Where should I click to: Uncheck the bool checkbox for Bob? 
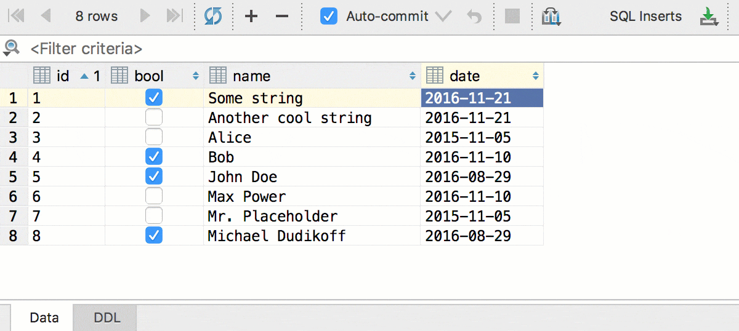pyautogui.click(x=154, y=157)
